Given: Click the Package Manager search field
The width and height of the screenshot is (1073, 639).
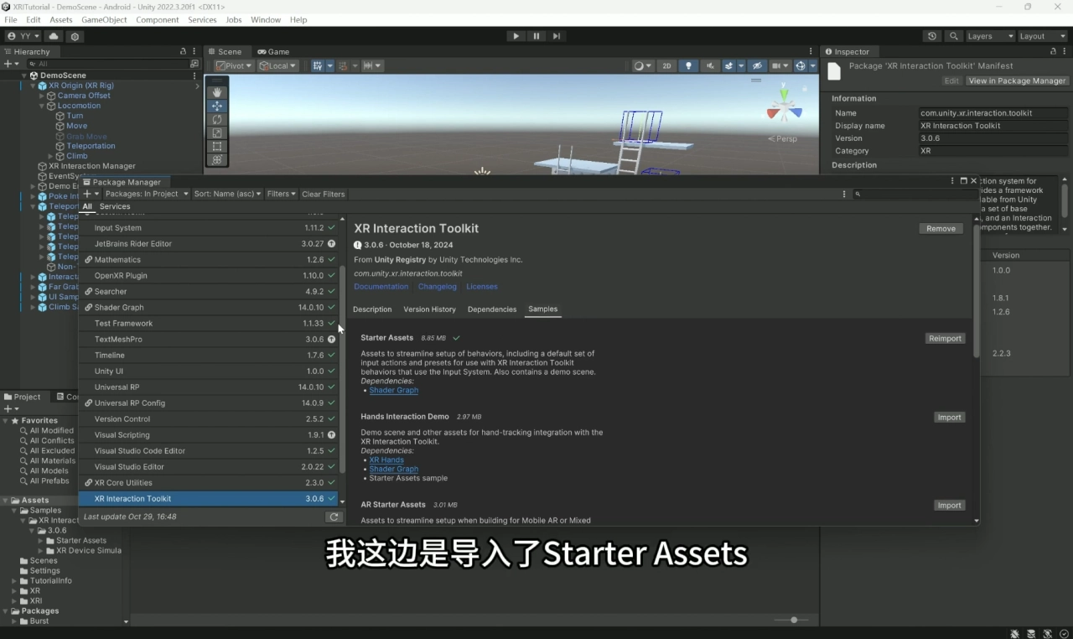Looking at the screenshot, I should point(915,194).
